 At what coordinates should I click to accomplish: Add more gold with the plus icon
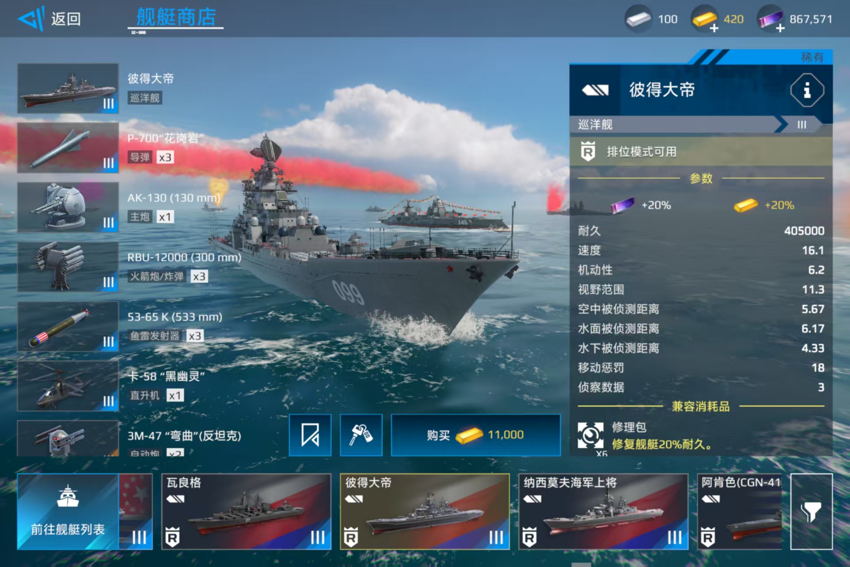714,29
